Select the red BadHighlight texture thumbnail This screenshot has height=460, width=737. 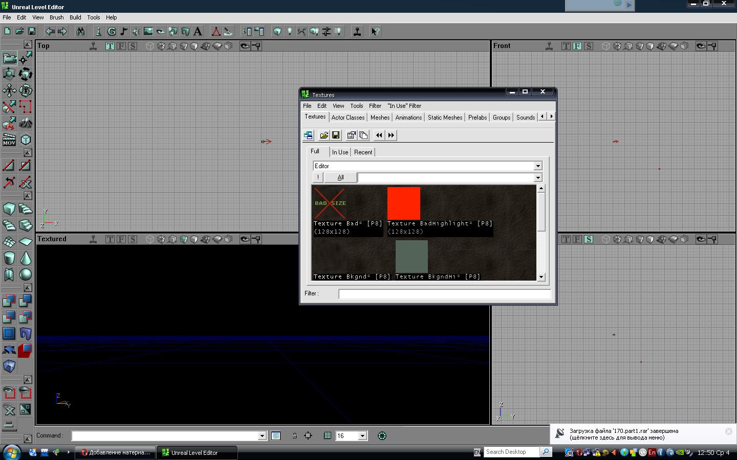click(404, 203)
